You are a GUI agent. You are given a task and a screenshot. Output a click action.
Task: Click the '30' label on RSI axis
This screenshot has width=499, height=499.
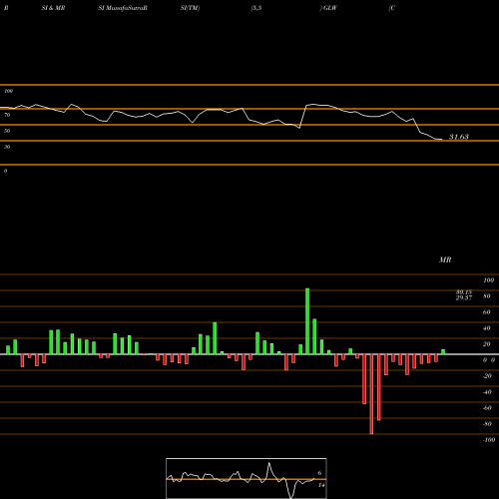pyautogui.click(x=7, y=147)
